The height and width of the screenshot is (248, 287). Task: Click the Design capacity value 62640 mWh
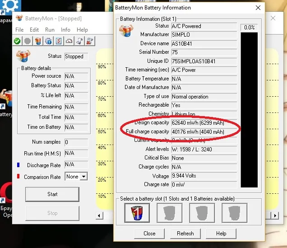pos(204,122)
